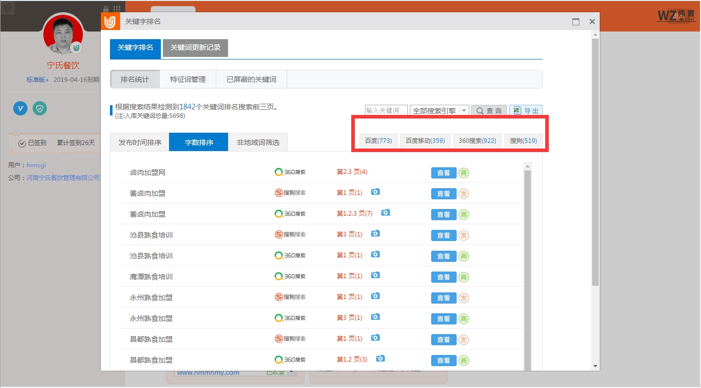Click orange 发 icon in 永州熟食加盟 搜狗 row

(464, 298)
